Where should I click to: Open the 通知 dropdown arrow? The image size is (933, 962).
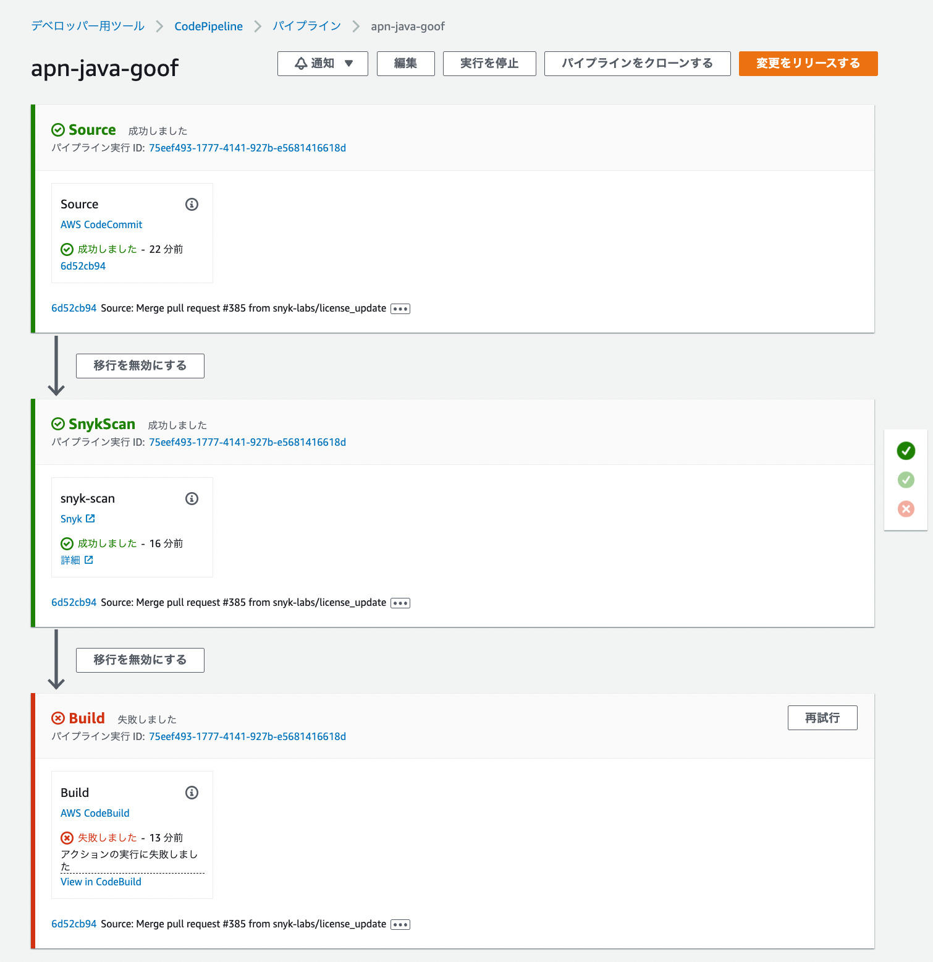click(x=349, y=63)
